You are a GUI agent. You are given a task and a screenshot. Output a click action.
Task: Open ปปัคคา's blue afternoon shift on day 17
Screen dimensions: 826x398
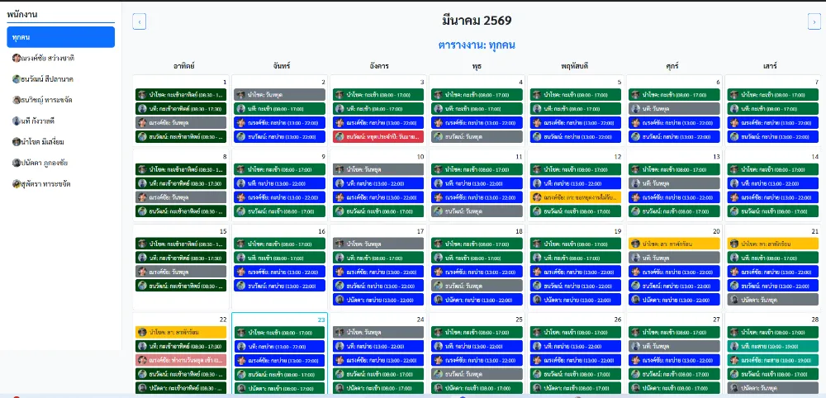(377, 300)
